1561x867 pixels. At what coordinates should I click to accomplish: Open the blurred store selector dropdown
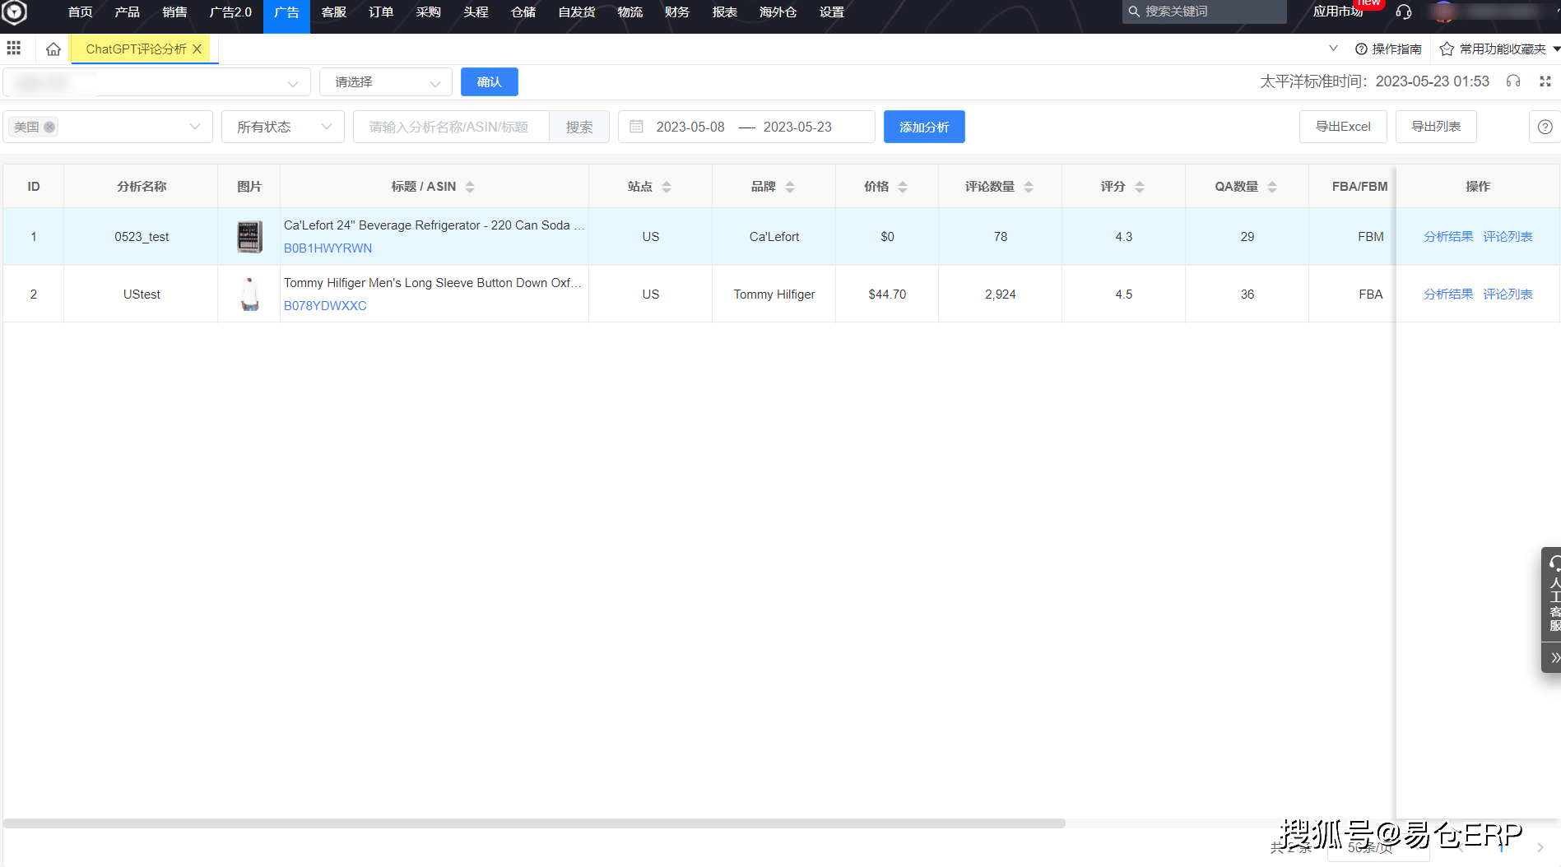(157, 82)
